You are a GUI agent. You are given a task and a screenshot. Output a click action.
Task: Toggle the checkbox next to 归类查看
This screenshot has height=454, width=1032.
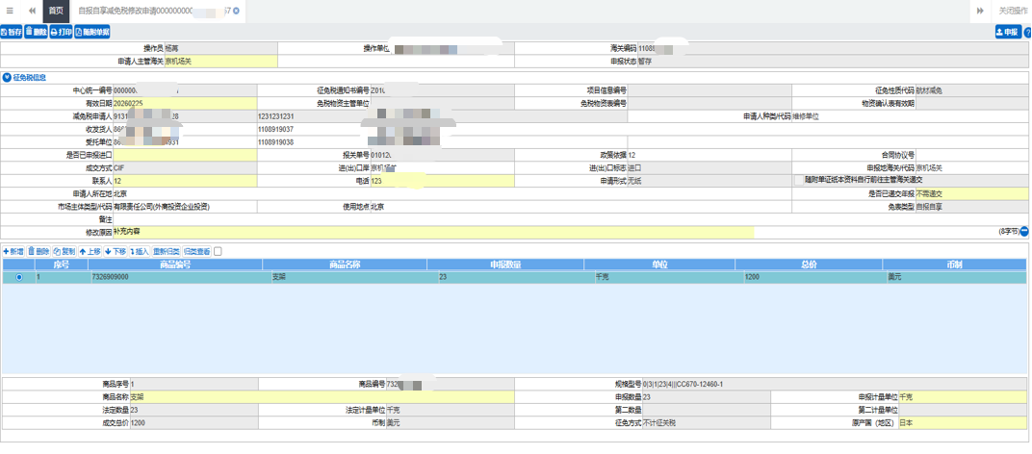pos(218,251)
